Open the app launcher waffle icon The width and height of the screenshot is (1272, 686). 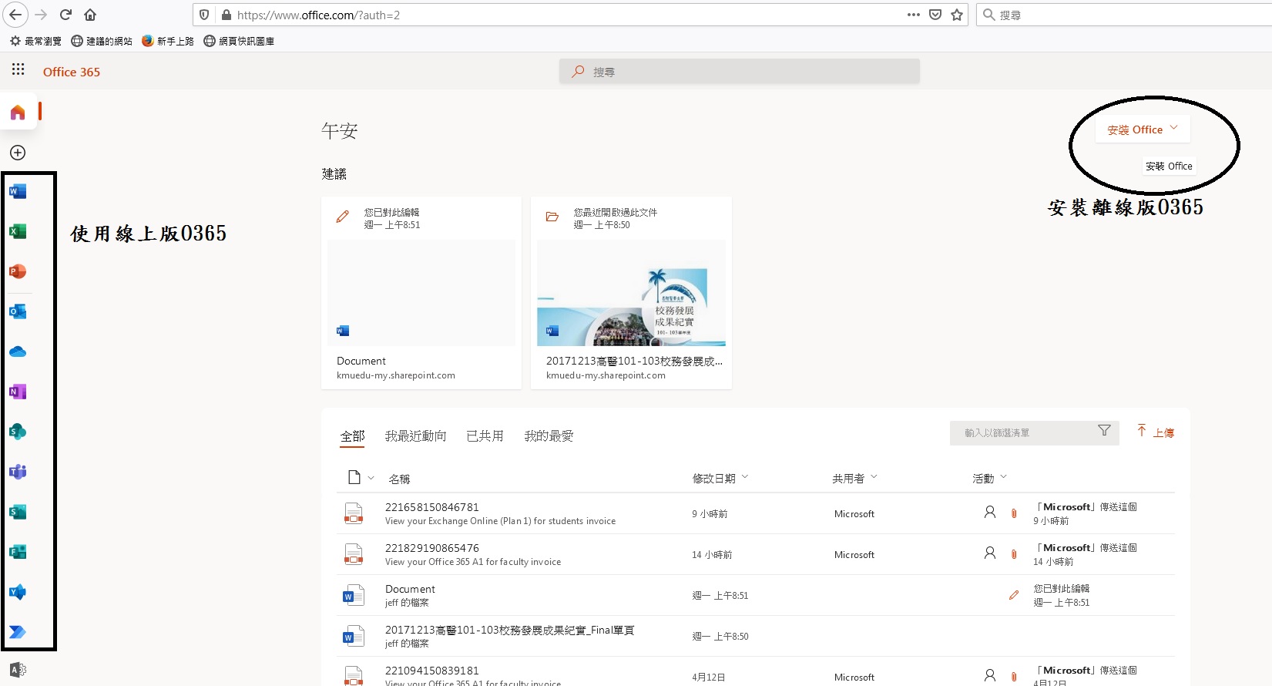click(x=18, y=70)
